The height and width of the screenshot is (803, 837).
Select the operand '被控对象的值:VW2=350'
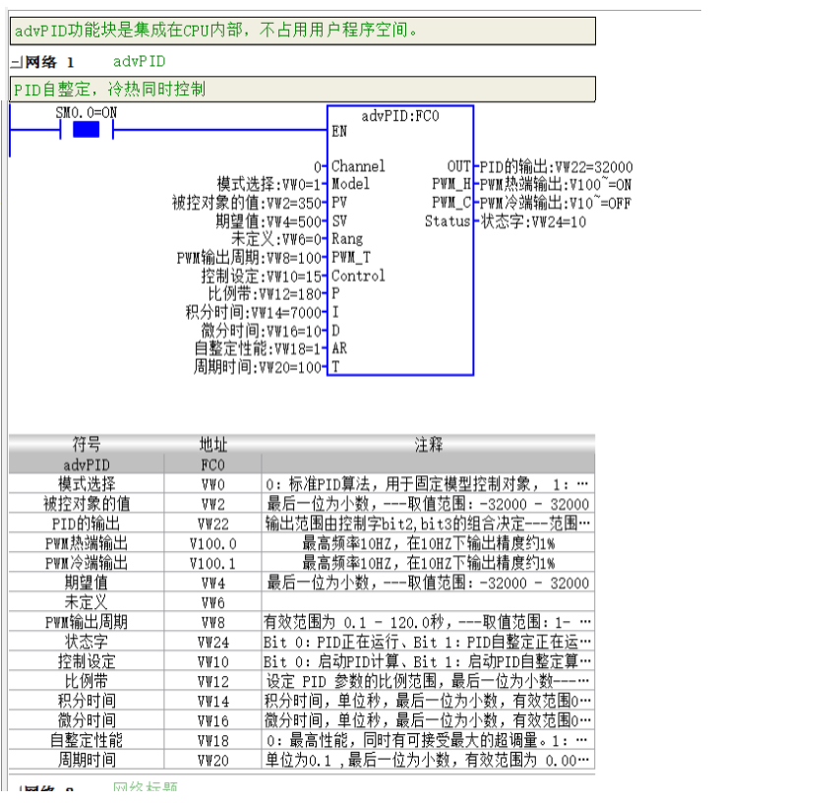247,203
